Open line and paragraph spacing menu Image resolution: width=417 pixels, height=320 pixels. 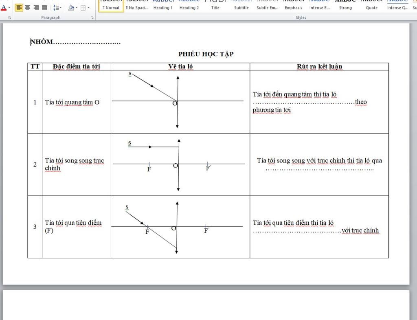pyautogui.click(x=57, y=8)
